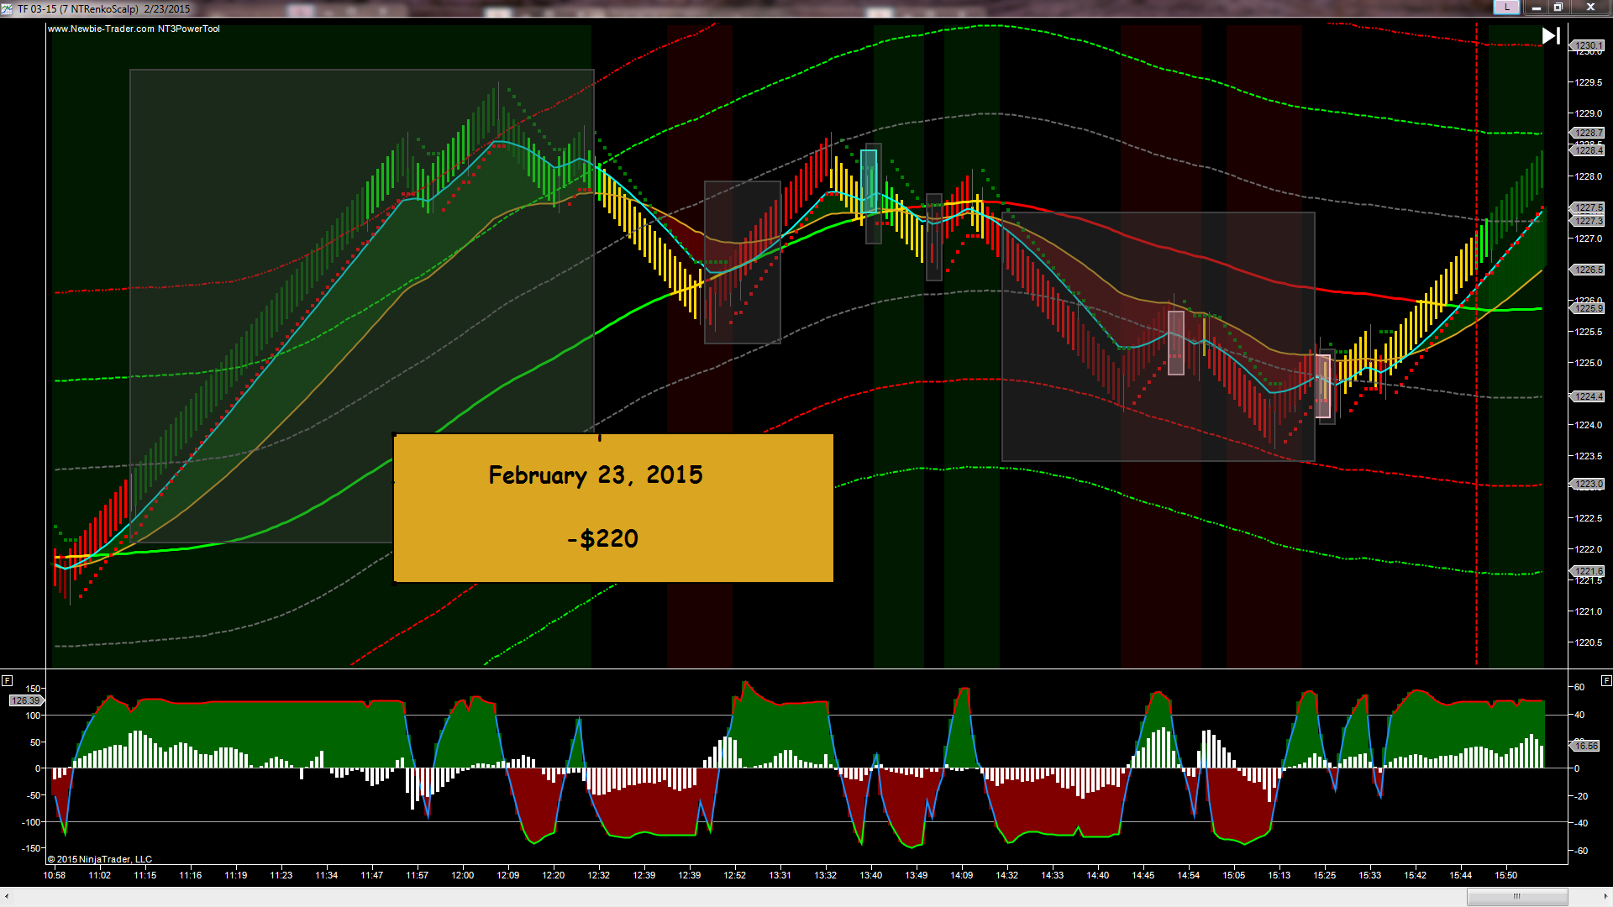The width and height of the screenshot is (1613, 907).
Task: Minimize the chart window
Action: click(1536, 8)
